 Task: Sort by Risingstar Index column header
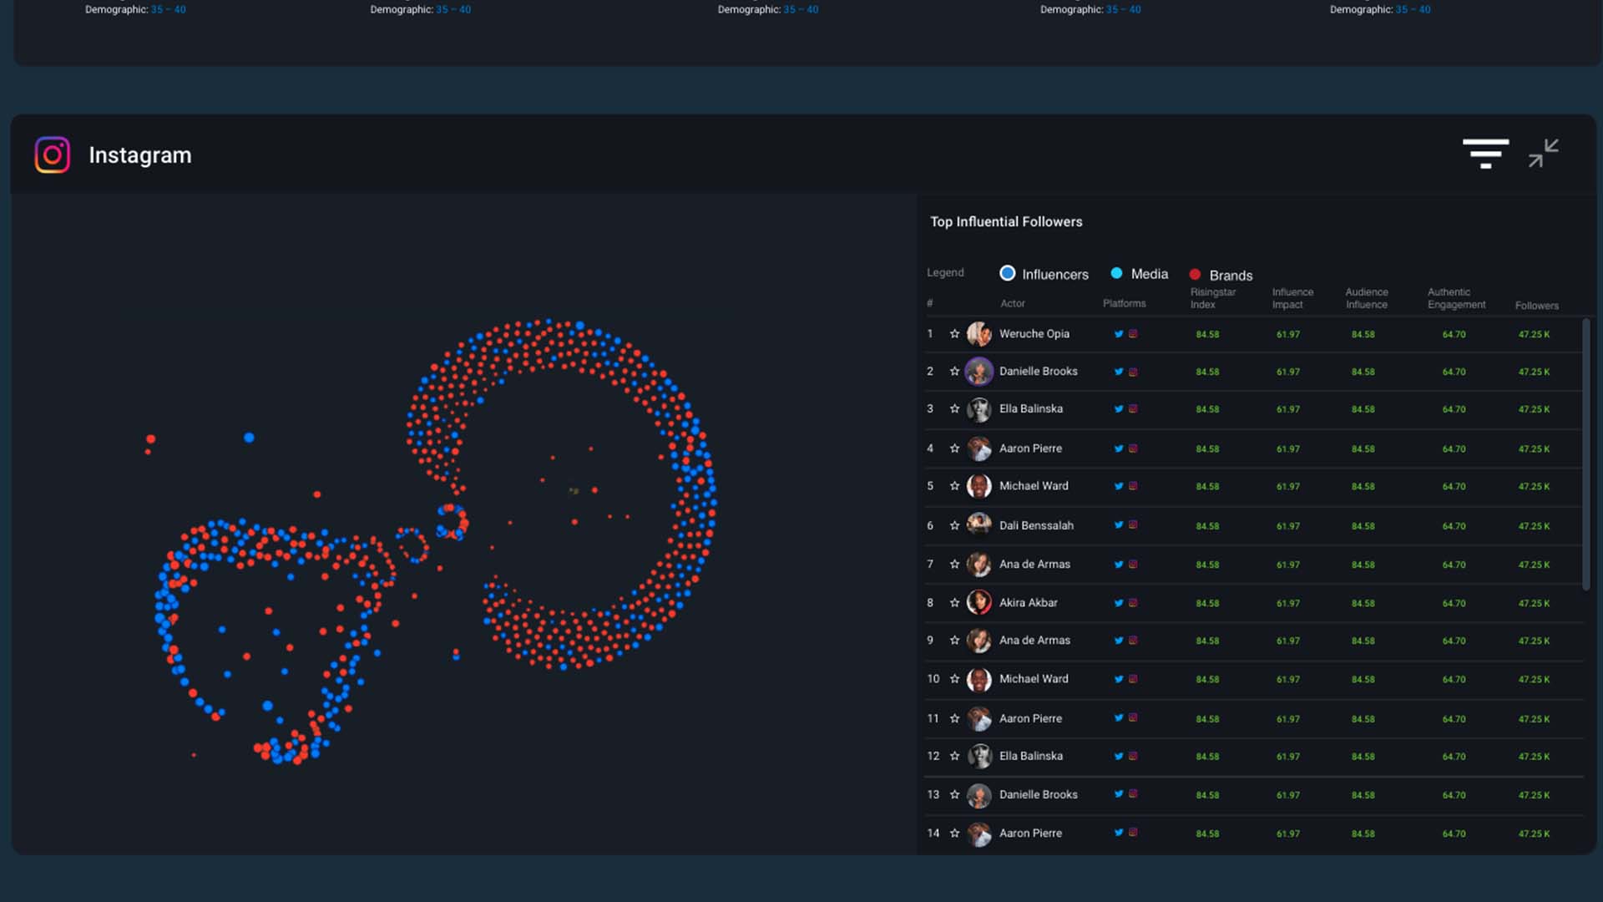coord(1212,298)
